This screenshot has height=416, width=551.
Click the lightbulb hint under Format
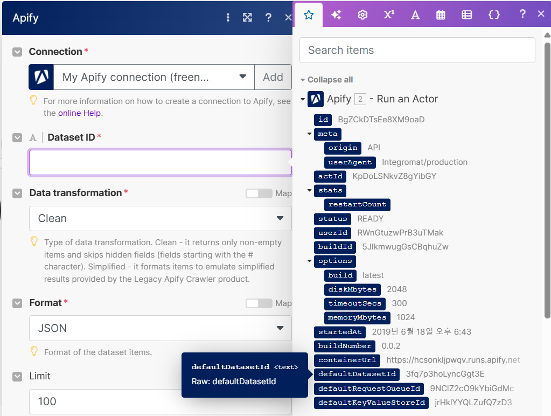point(34,351)
